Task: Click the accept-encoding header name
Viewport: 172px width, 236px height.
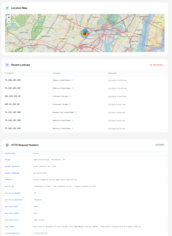Action: [12, 166]
